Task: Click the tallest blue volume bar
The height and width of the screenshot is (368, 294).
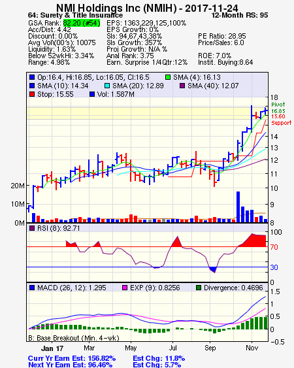Action: tap(238, 207)
